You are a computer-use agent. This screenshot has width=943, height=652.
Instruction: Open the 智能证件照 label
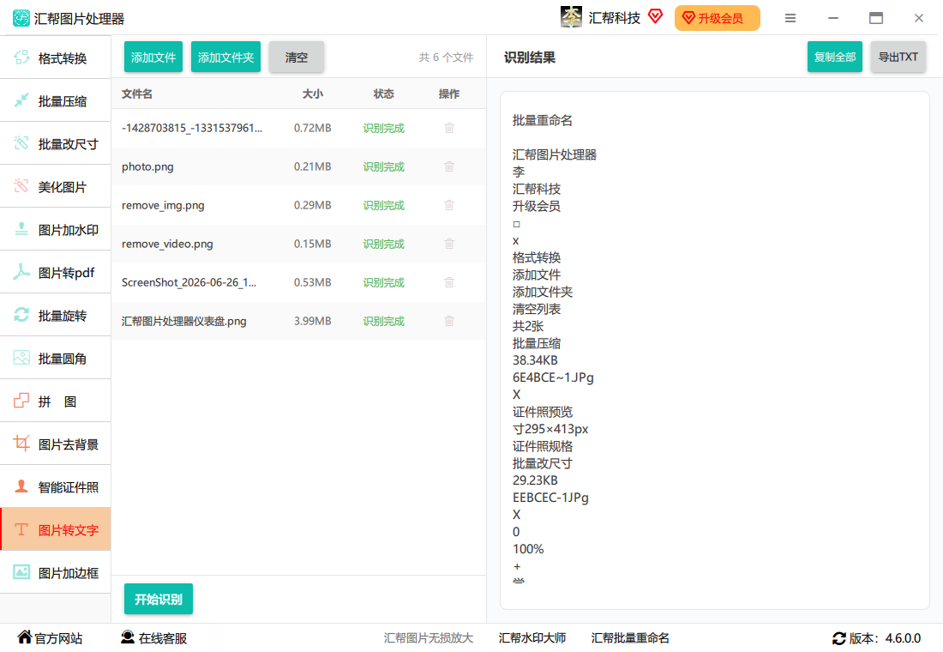click(x=69, y=487)
